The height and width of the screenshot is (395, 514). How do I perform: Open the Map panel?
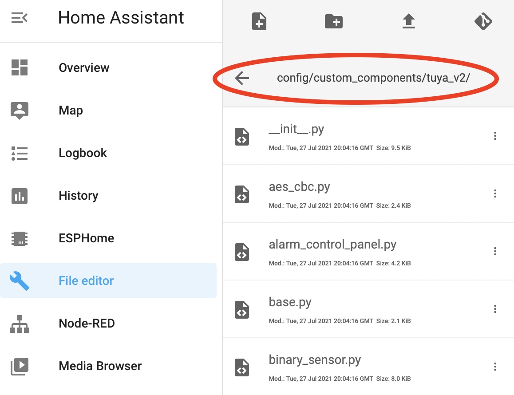coord(108,110)
